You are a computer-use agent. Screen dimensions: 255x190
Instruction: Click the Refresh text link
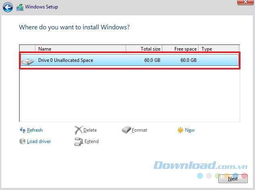coord(35,130)
